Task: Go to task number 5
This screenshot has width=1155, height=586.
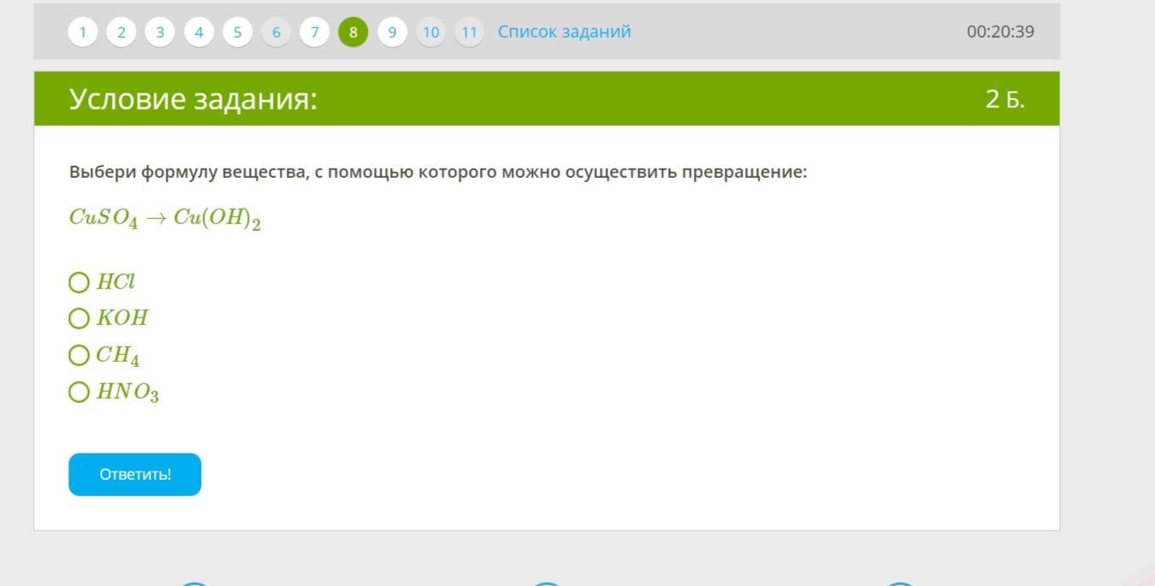Action: (x=237, y=33)
